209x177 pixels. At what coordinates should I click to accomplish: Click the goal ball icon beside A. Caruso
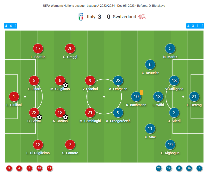[65, 117]
